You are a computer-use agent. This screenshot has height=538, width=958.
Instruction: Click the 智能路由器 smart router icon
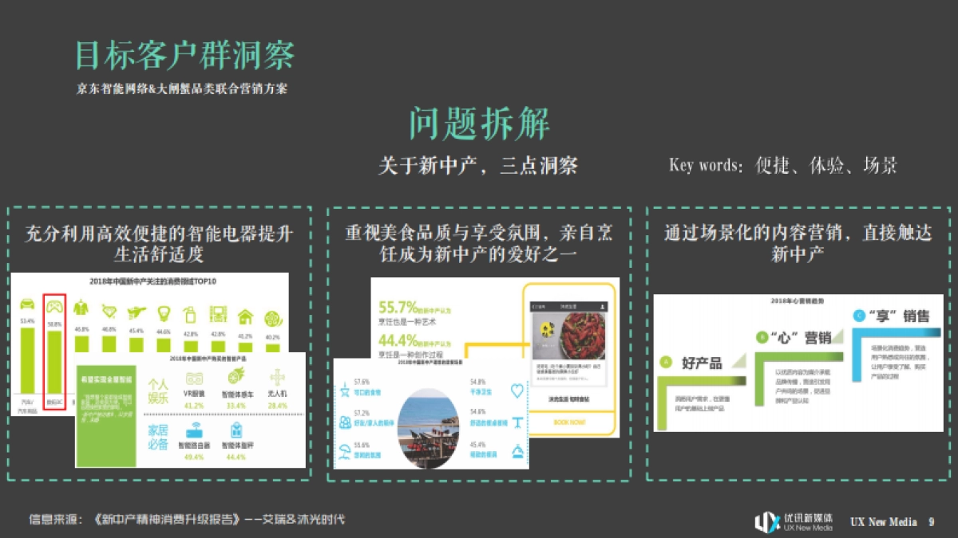[x=196, y=430]
